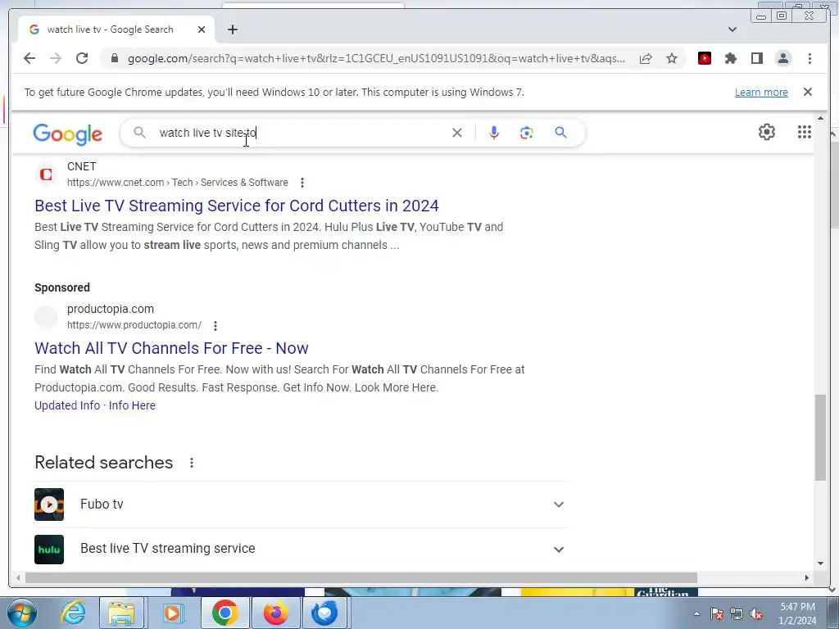The height and width of the screenshot is (629, 839).
Task: Clear the search box text
Action: point(457,133)
